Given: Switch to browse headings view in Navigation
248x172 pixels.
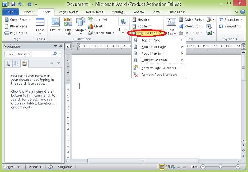Looking at the screenshot, I should [x=9, y=63].
